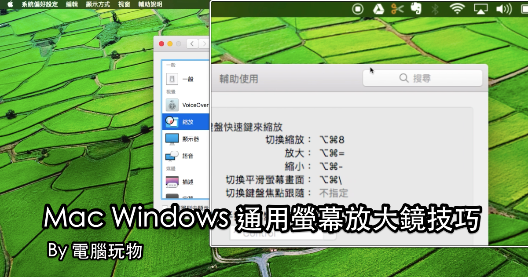This screenshot has width=528, height=277.
Task: Click the 切換鍵盤焦點跟隨 label
Action: click(269, 193)
